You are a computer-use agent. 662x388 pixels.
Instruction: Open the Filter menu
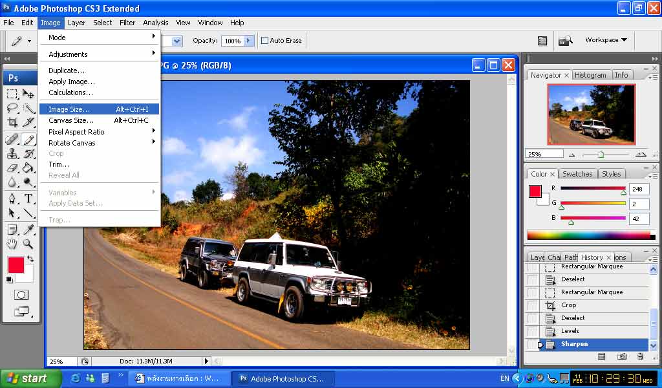coord(127,23)
